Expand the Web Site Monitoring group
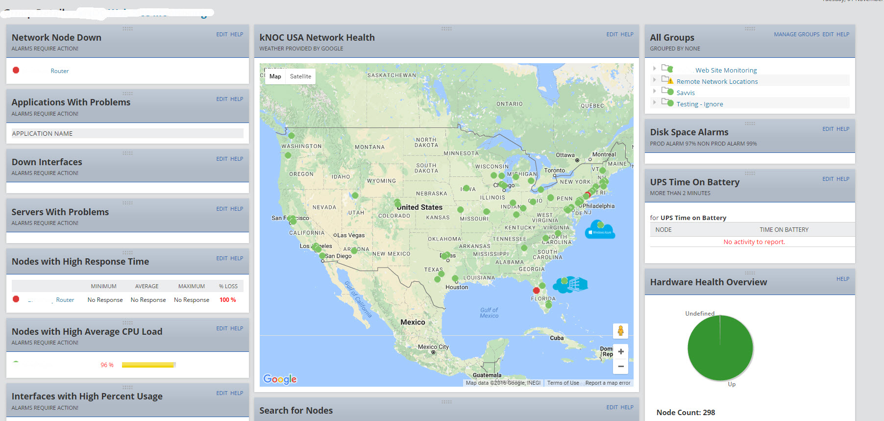This screenshot has height=421, width=884. (654, 68)
